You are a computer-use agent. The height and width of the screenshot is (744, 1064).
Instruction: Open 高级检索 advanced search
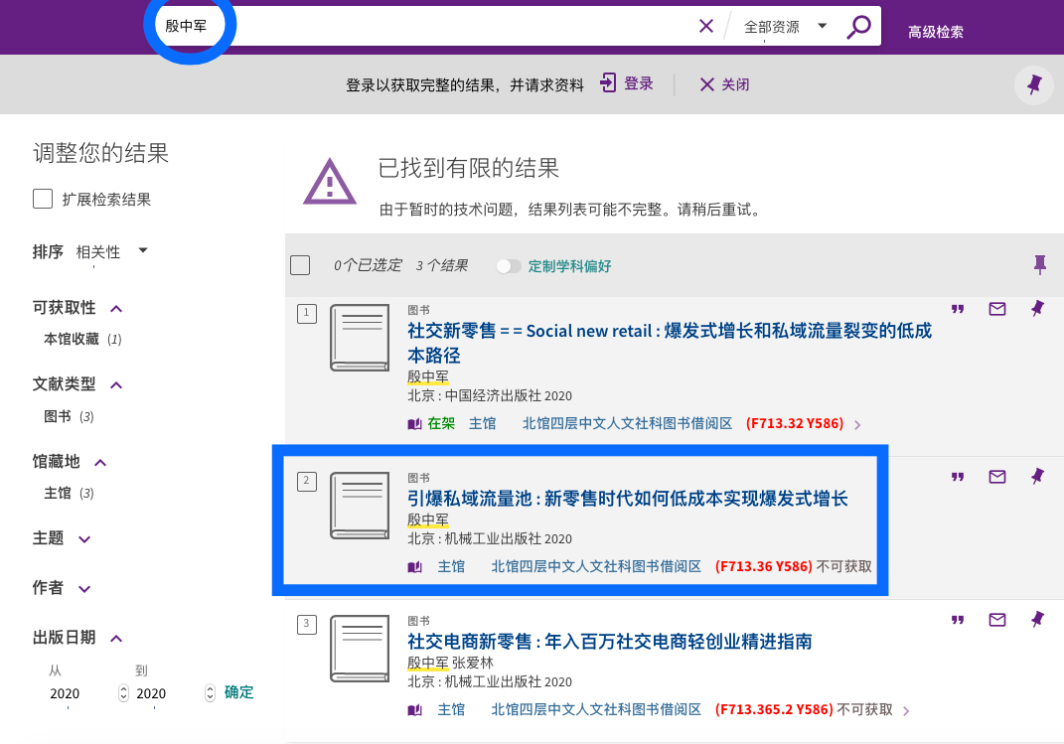935,32
